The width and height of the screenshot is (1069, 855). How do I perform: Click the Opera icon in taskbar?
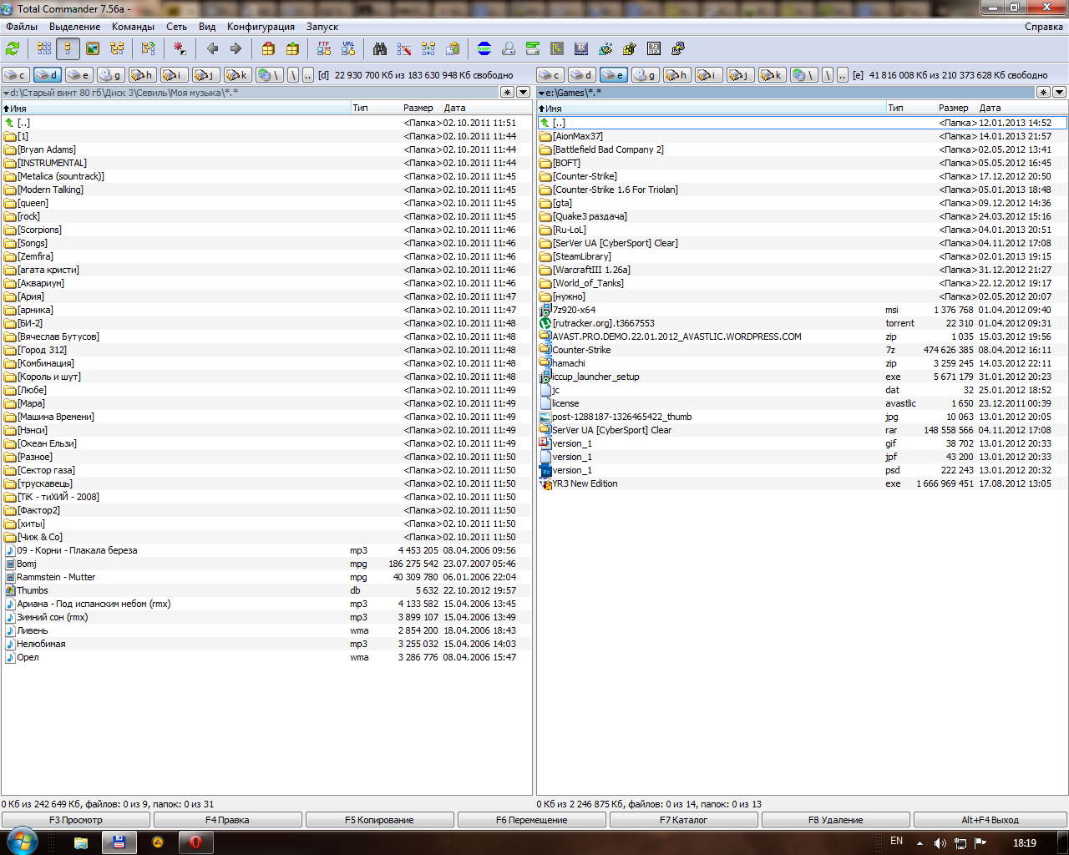[195, 842]
